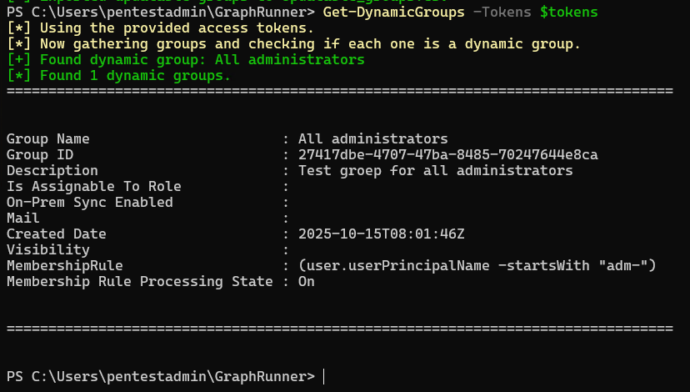Image resolution: width=690 pixels, height=392 pixels.
Task: Click the Group Name value 'All administrators'
Action: point(372,139)
